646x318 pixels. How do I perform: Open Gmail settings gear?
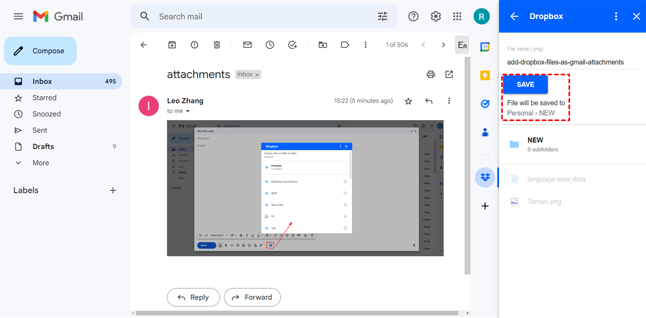click(x=436, y=16)
